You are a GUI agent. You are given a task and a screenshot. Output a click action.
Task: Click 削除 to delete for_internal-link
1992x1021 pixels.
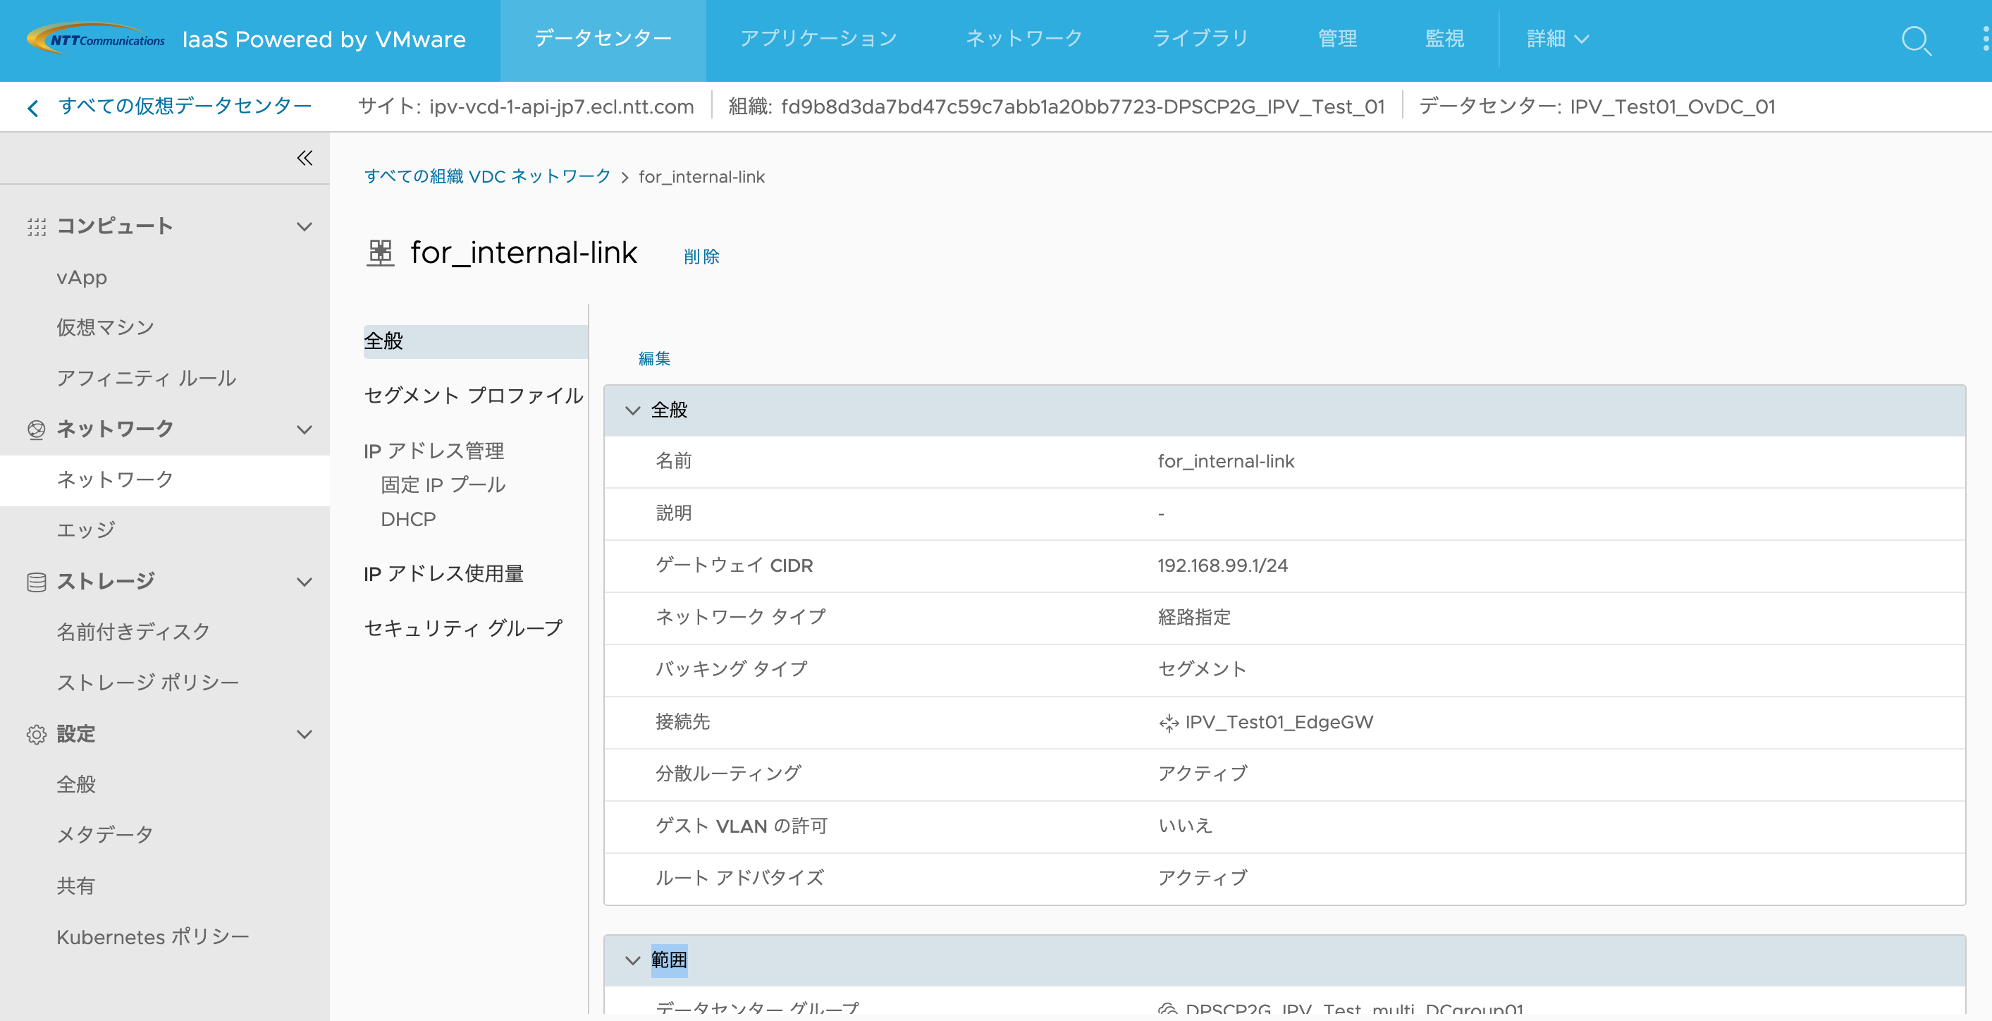tap(701, 255)
